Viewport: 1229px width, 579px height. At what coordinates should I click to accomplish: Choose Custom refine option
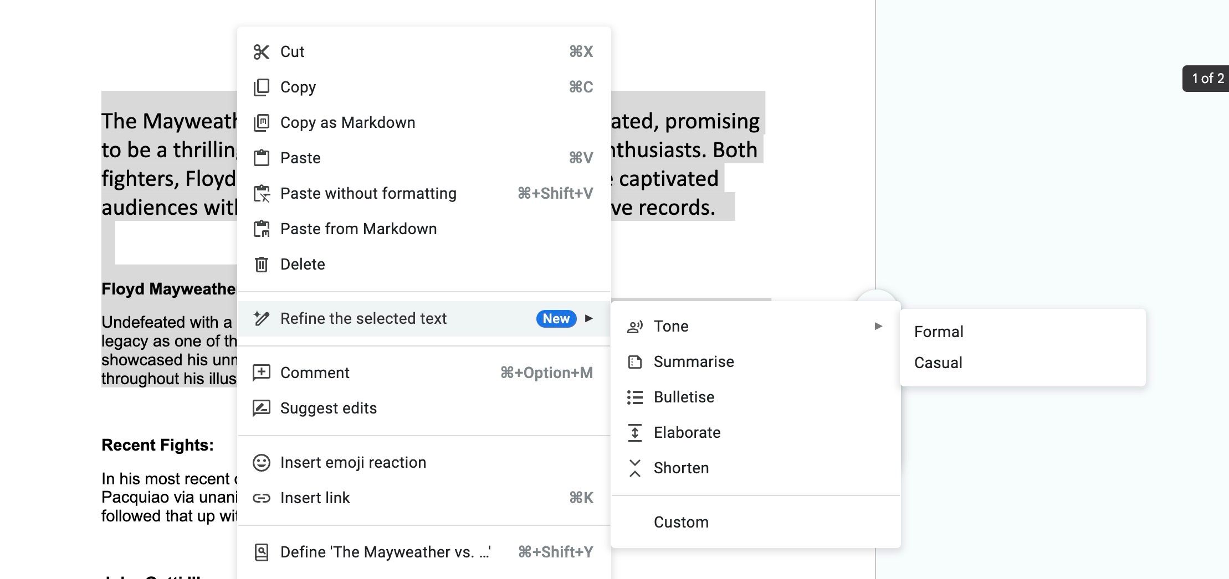[756, 522]
